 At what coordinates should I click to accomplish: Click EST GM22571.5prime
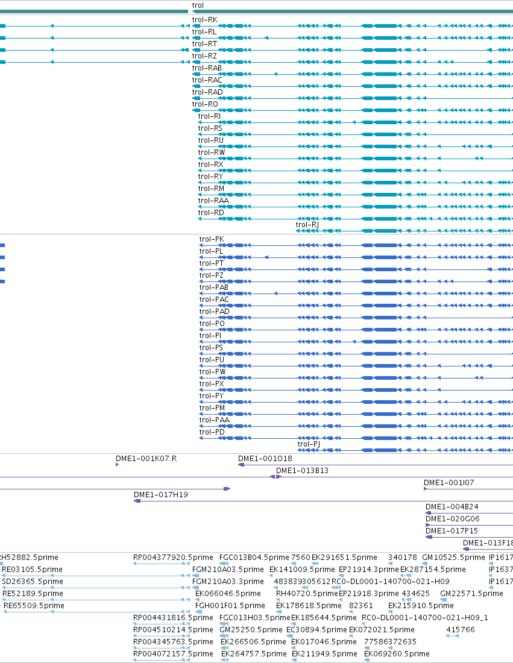click(471, 594)
